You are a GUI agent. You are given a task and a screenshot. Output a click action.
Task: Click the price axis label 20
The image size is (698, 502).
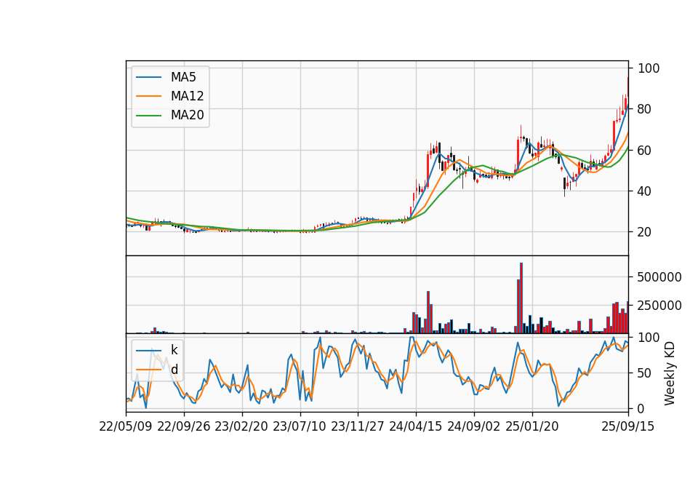645,232
